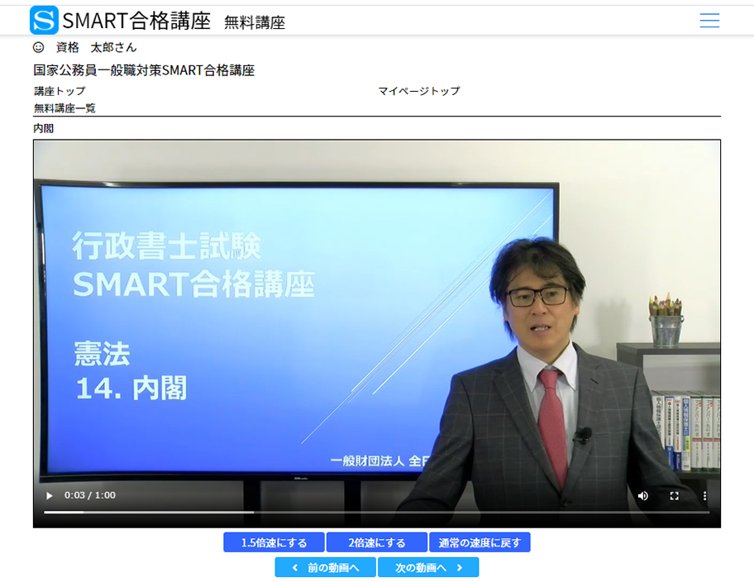Go to previous video 前の動画へ
The width and height of the screenshot is (754, 582).
pos(325,568)
